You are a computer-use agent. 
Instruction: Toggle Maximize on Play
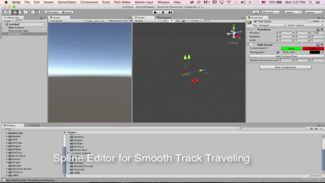click(118, 21)
